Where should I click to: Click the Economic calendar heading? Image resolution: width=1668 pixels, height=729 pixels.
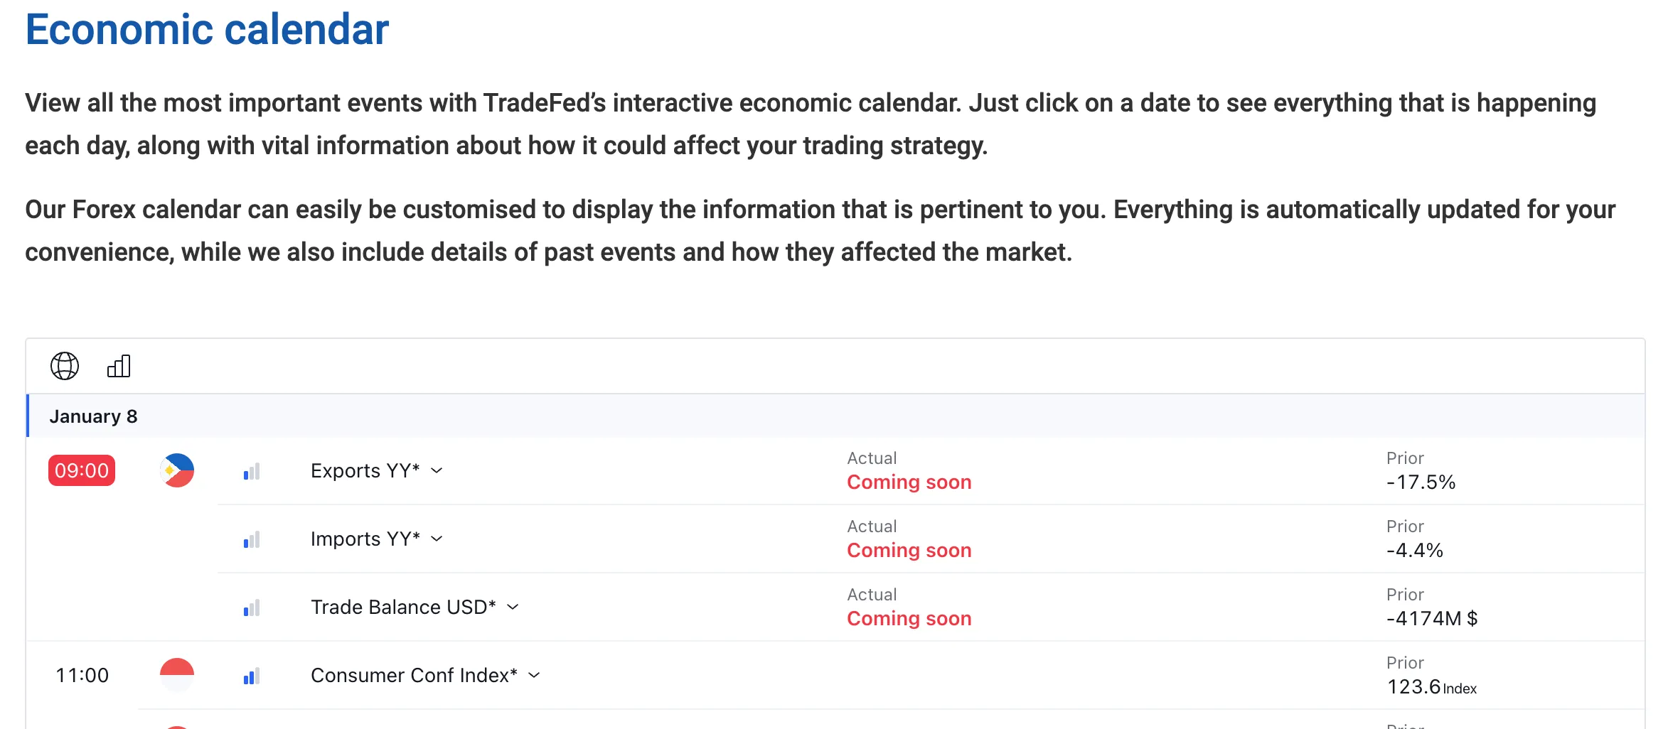[x=207, y=30]
